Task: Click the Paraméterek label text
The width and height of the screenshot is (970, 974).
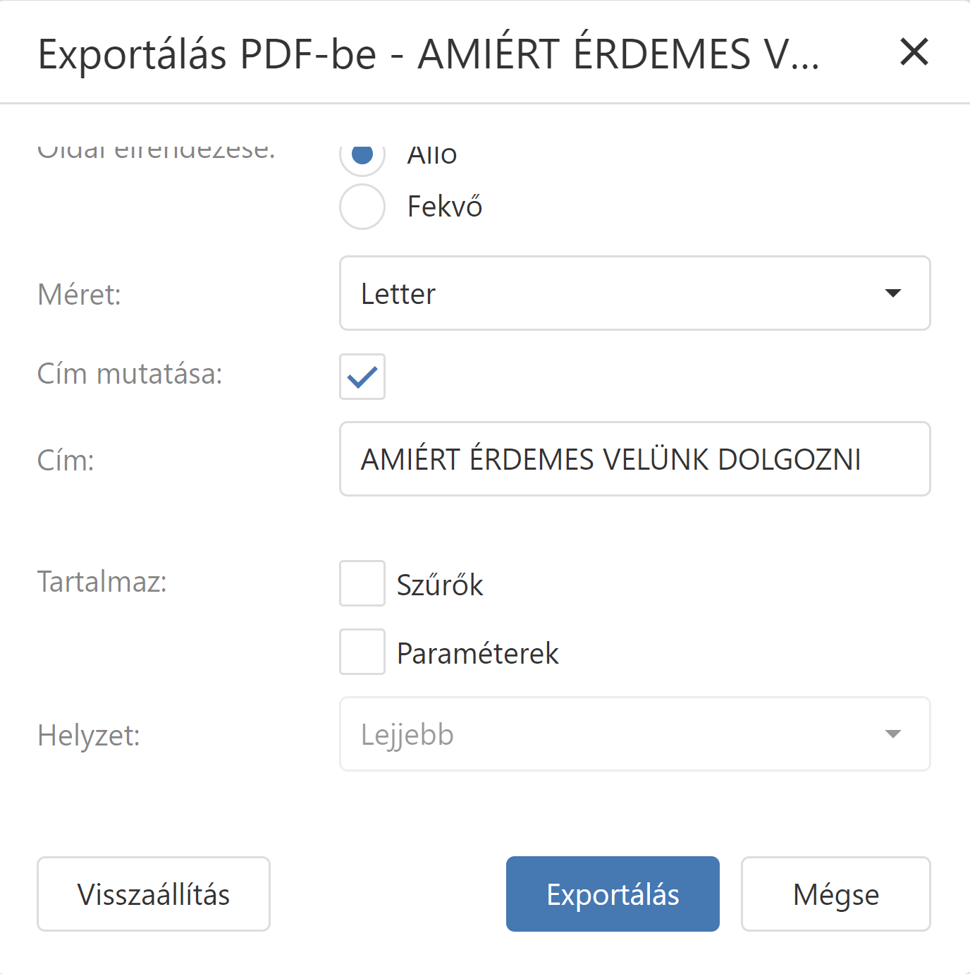Action: pyautogui.click(x=477, y=654)
